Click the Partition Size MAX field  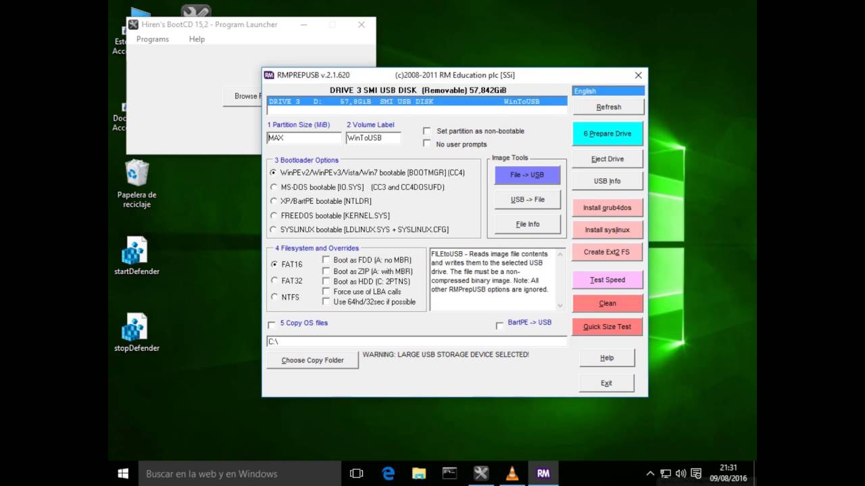[304, 138]
